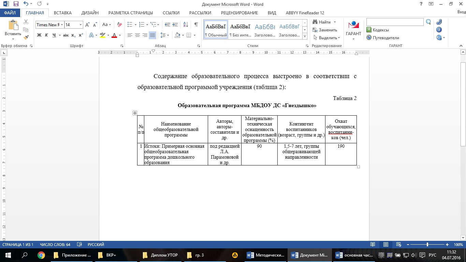Viewport: 466px width, 262px height.
Task: Toggle italic К formatting
Action: click(46, 35)
